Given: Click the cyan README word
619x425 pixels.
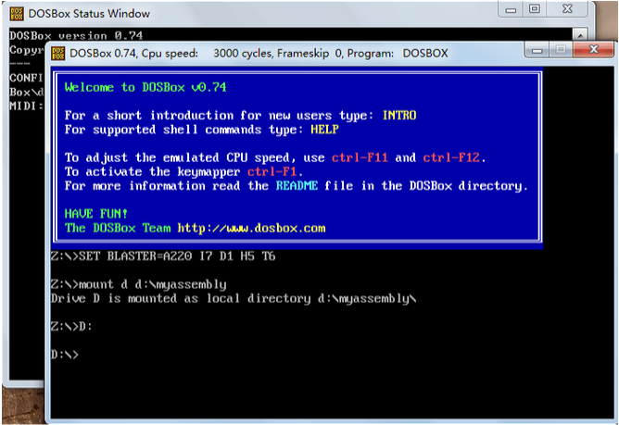Looking at the screenshot, I should [297, 185].
